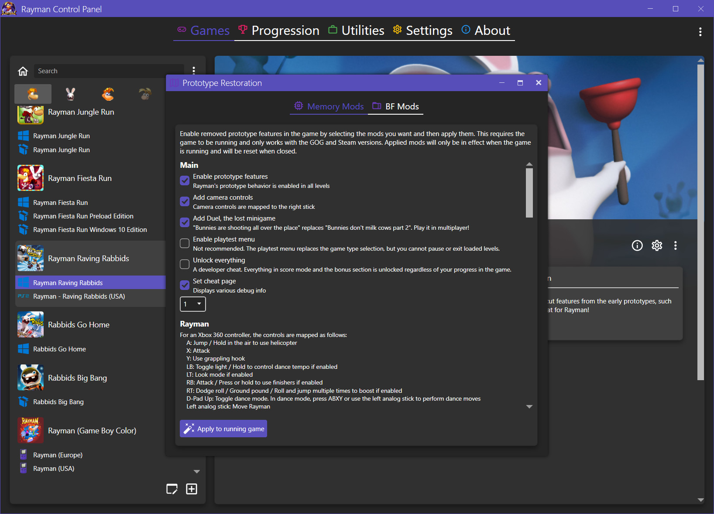Screen dimensions: 714x514
Task: Click the search field in the sidebar
Action: coord(109,71)
